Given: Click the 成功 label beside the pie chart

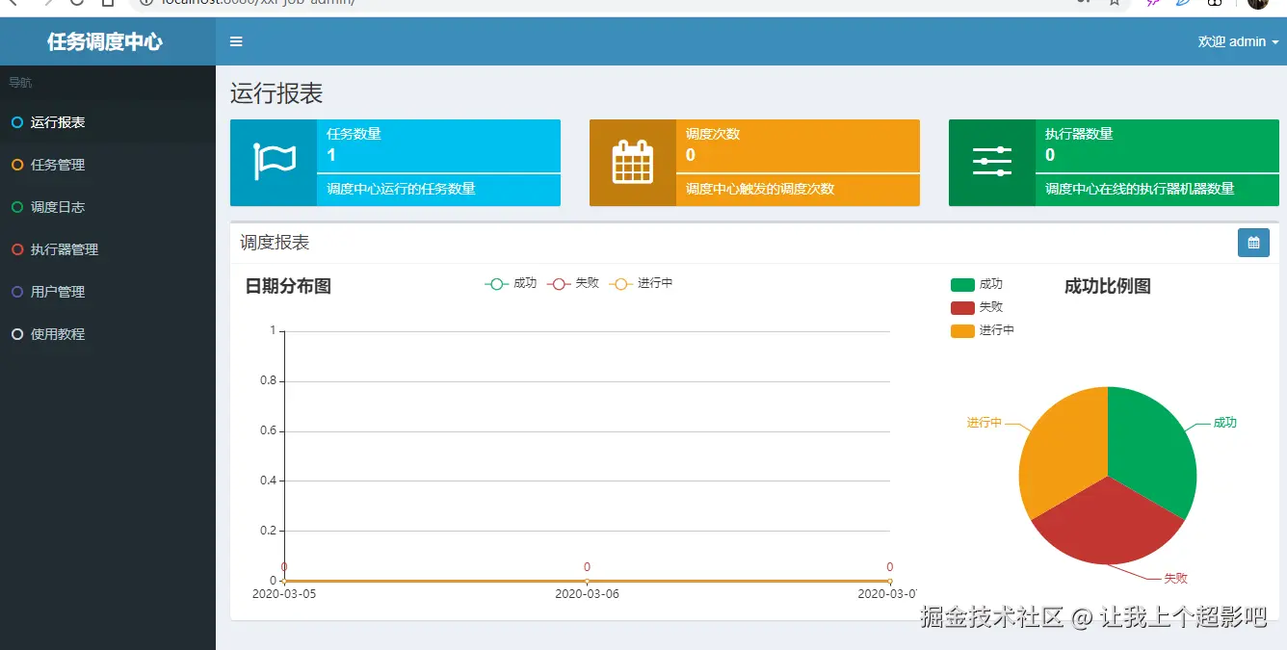Looking at the screenshot, I should pos(1224,423).
